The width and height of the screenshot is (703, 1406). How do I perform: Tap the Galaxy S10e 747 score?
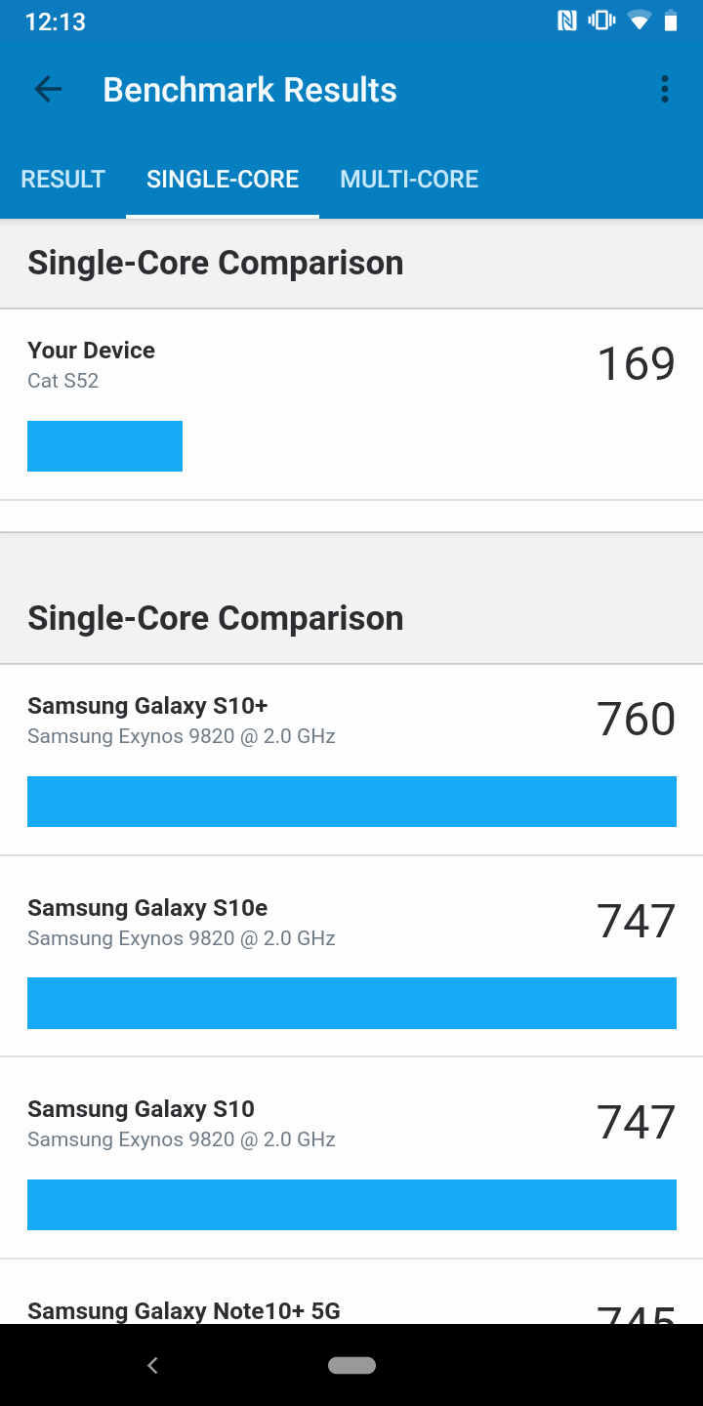(636, 922)
